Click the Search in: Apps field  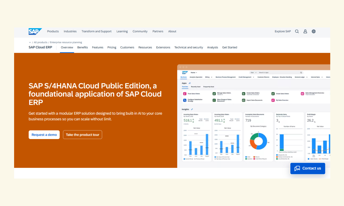pyautogui.click(x=276, y=72)
